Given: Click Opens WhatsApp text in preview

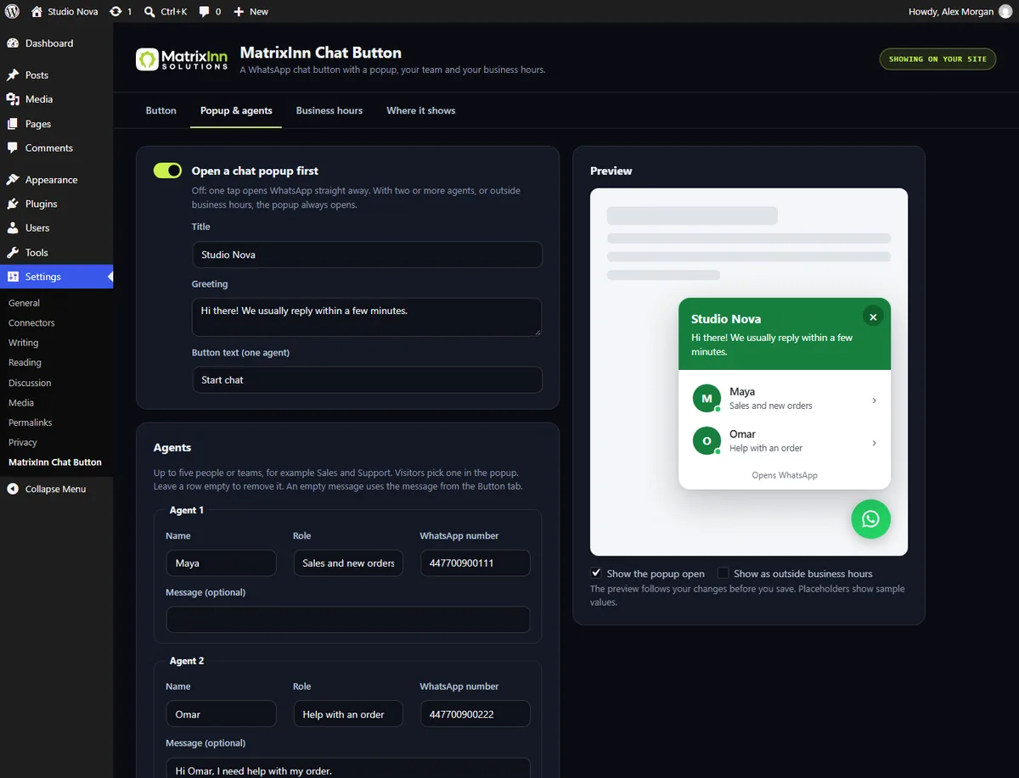Looking at the screenshot, I should pos(785,475).
